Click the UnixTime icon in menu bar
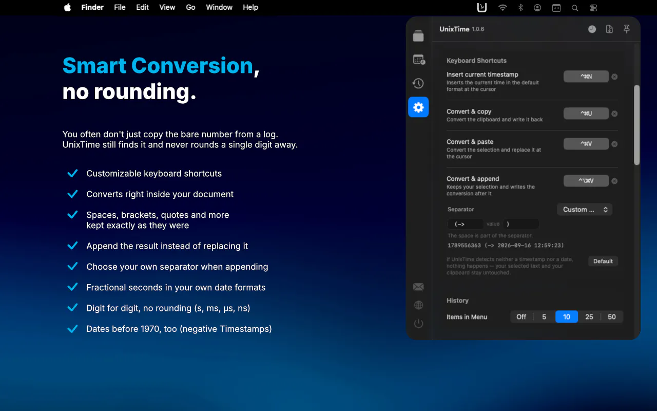 pyautogui.click(x=481, y=7)
